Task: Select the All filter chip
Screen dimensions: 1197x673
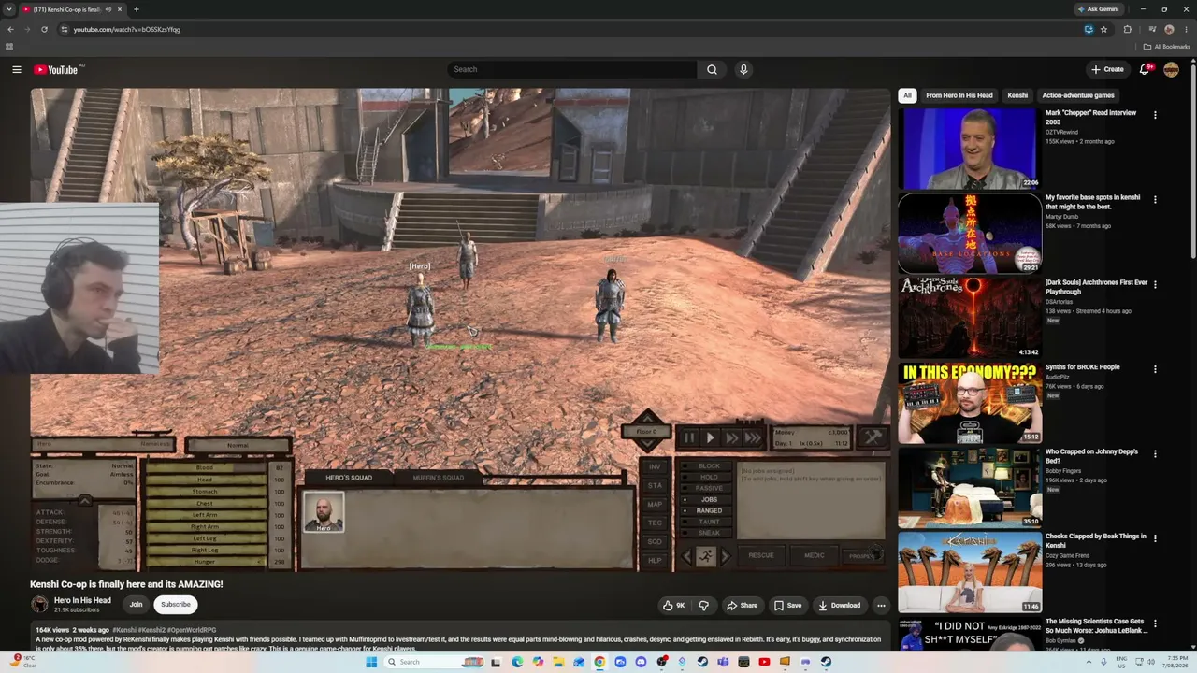Action: click(907, 95)
